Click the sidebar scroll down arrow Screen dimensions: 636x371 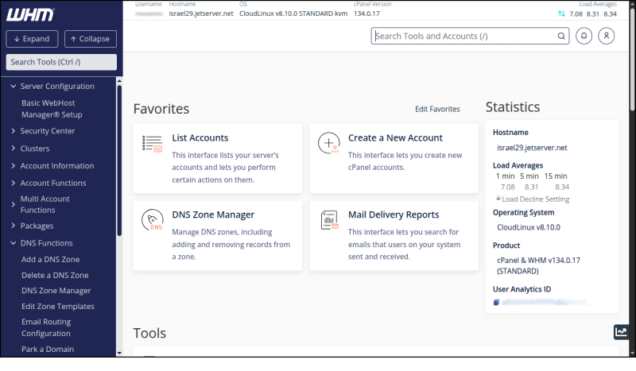pos(119,354)
